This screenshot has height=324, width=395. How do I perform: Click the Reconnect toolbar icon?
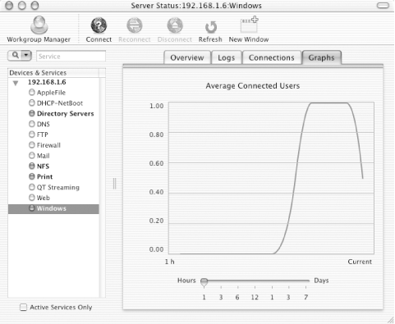(135, 25)
